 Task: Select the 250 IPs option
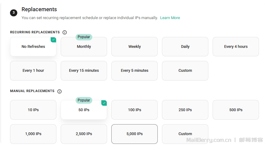185,110
